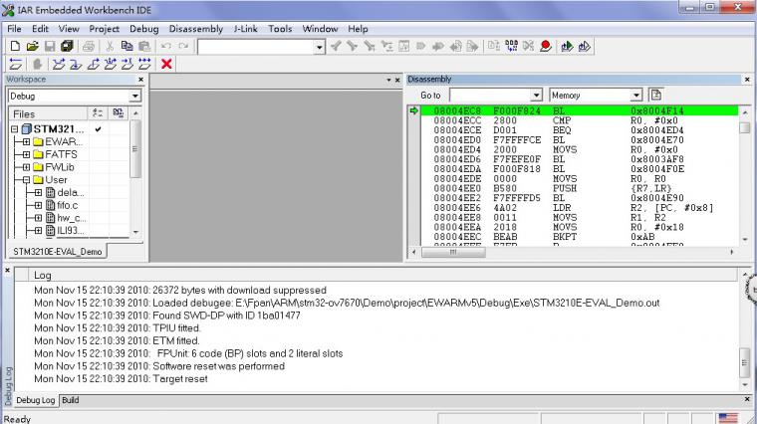The image size is (757, 424).
Task: Expand the FWLib folder node
Action: 26,167
